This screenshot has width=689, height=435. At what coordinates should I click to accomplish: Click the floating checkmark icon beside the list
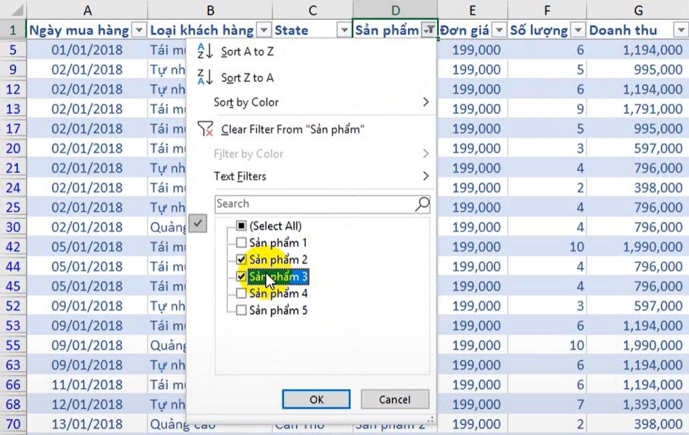click(x=197, y=223)
